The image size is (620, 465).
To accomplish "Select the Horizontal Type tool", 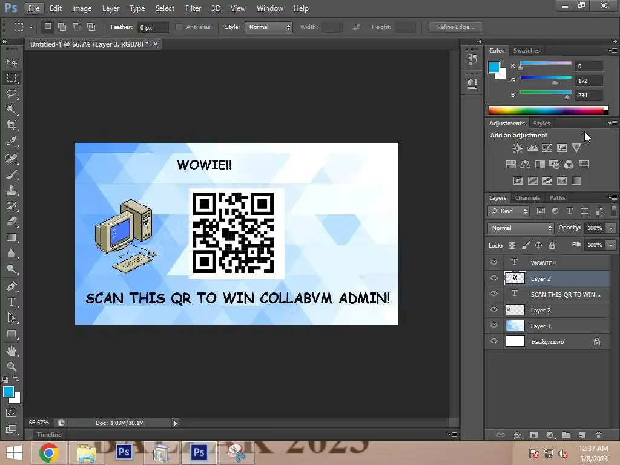I will 12,302.
